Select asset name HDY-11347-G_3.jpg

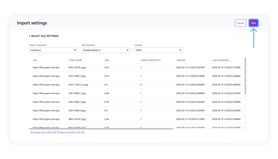pyautogui.click(x=78, y=84)
